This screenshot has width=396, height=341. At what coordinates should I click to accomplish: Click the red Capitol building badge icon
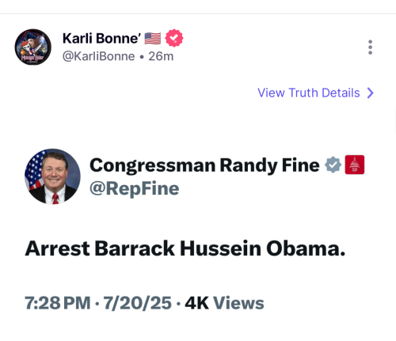coord(355,165)
